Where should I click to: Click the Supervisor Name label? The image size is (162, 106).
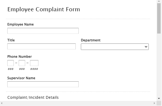coord(21,78)
